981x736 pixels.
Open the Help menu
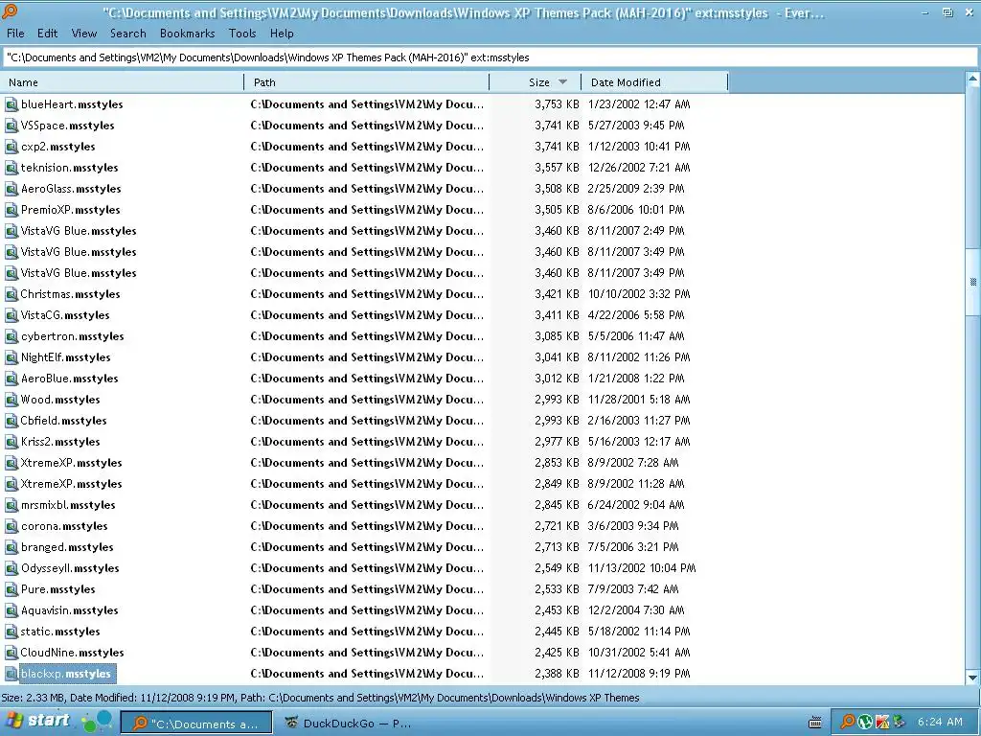[282, 34]
